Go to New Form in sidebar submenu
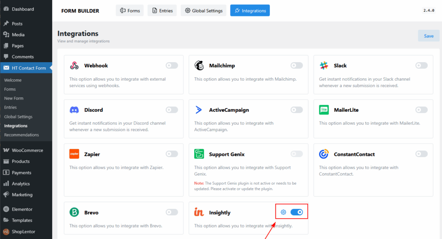Viewport: 442px width, 239px height. (x=14, y=98)
